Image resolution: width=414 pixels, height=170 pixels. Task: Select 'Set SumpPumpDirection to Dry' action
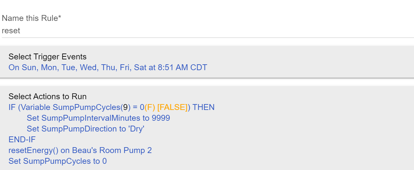85,129
